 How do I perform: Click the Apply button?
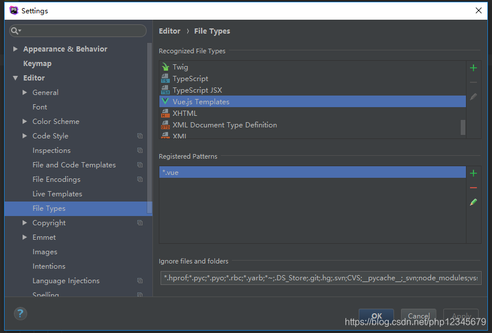point(461,316)
